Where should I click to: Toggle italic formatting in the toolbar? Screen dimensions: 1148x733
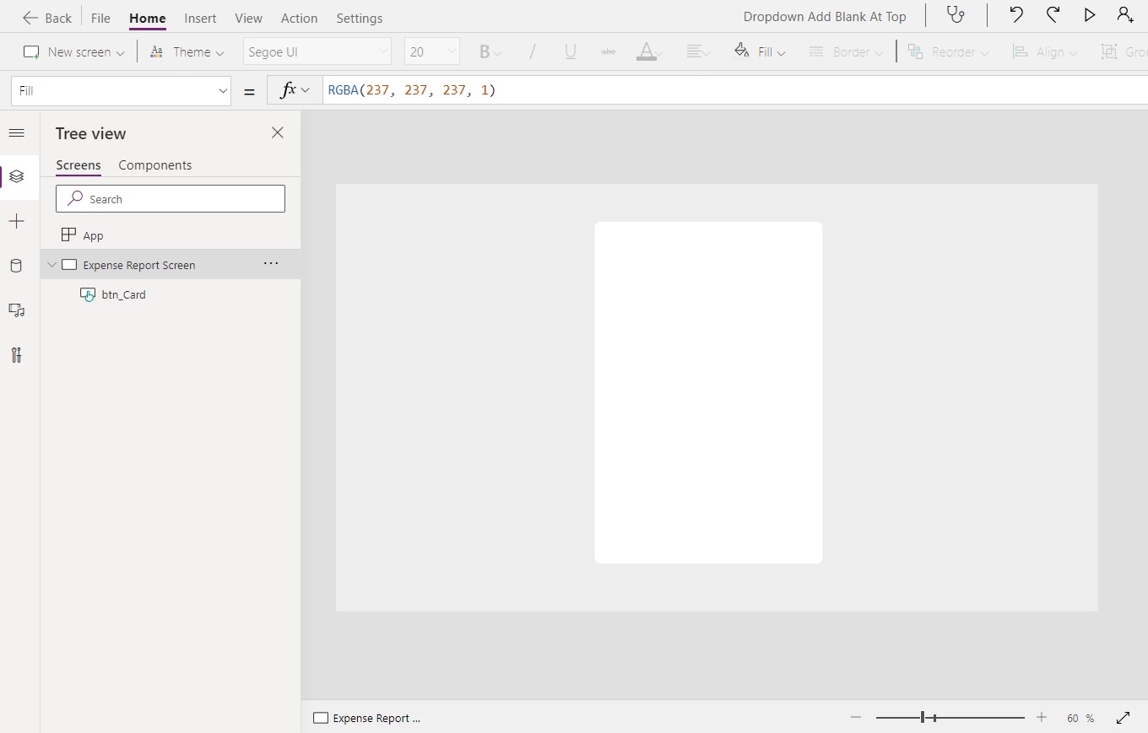click(x=533, y=51)
